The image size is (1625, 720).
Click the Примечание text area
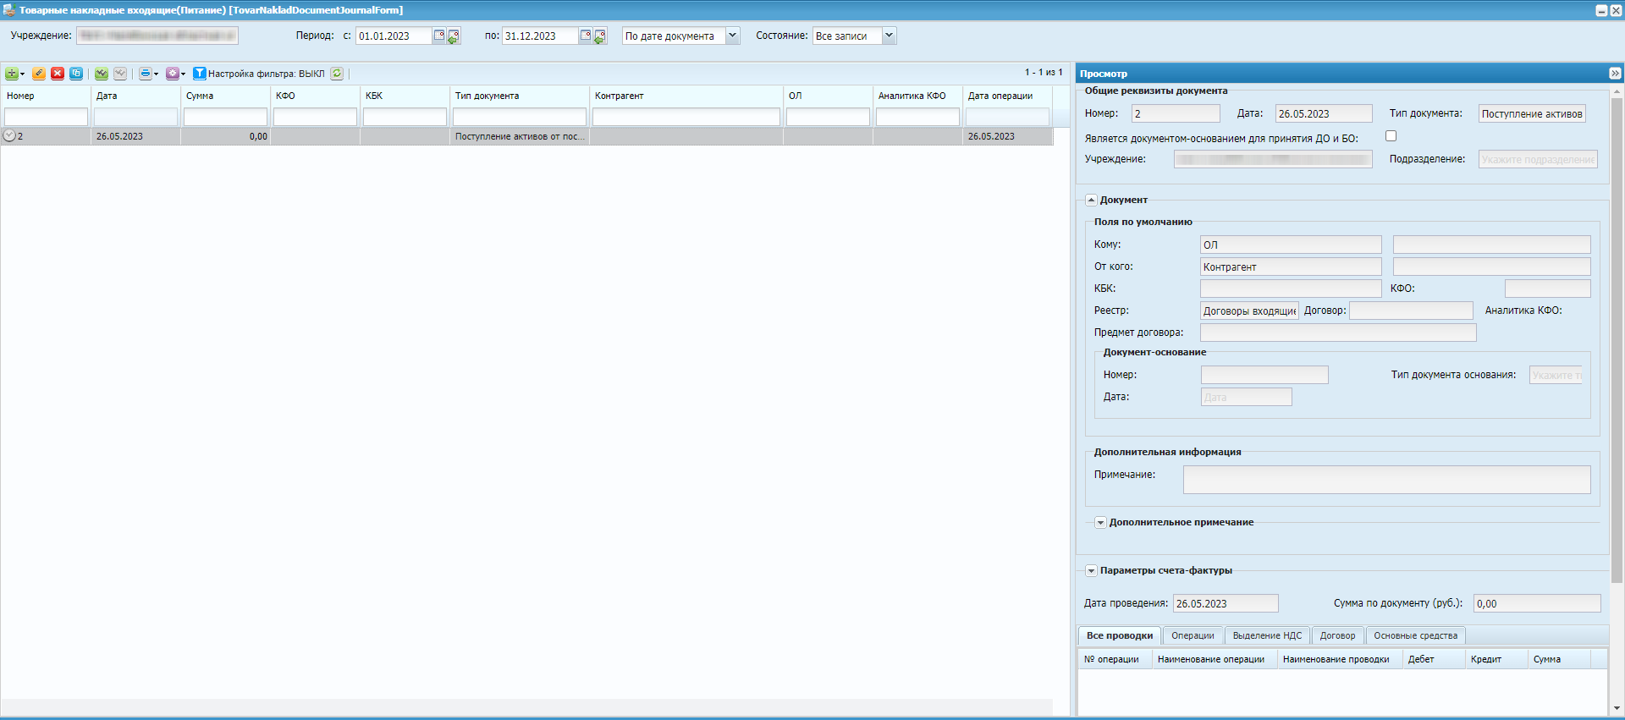click(1386, 480)
